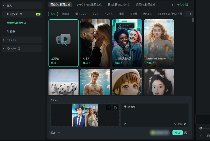Screen dimensions: 210x141
Task: Switch to キャラクターから動画生成 tab
Action: coord(89,5)
